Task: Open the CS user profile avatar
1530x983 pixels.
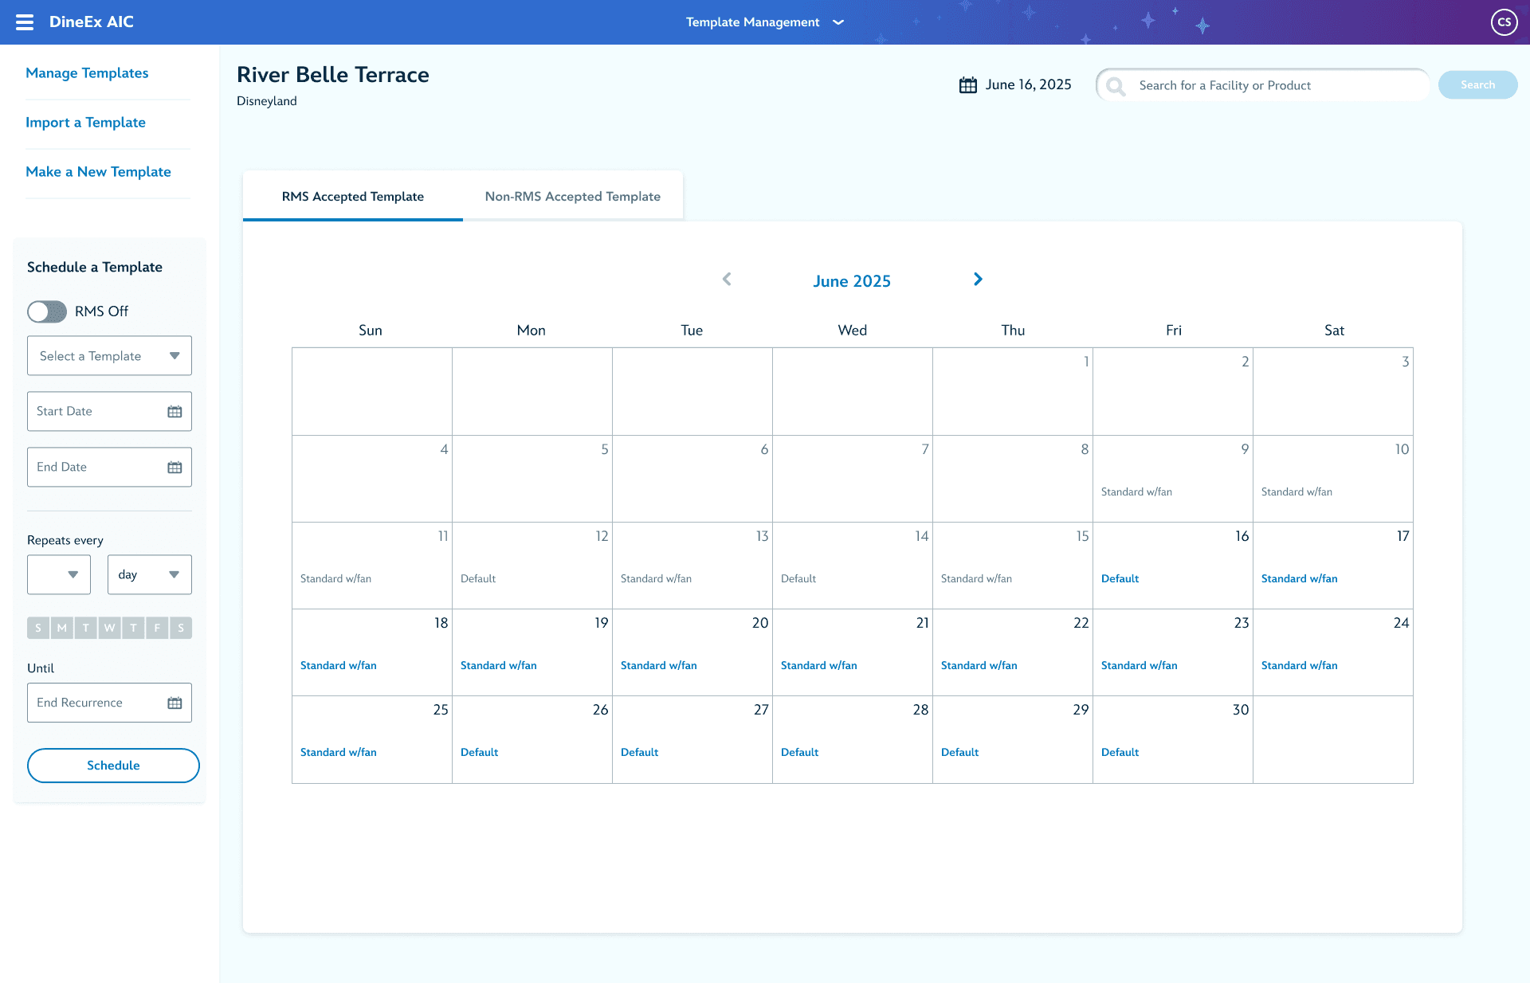Action: pos(1504,22)
